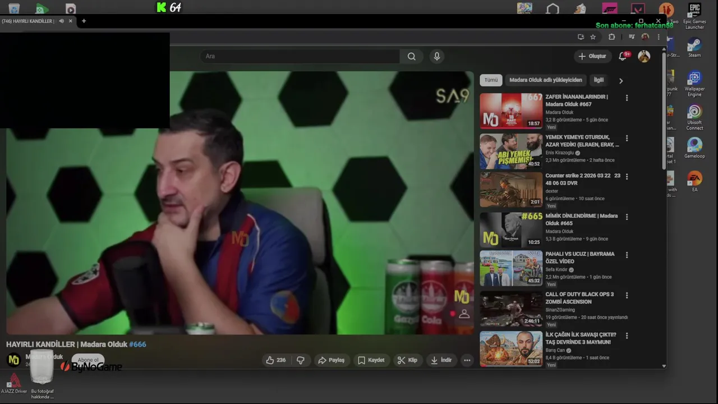718x404 pixels.
Task: Open PAHALI VS UCUZ video thumbnail
Action: 511,268
